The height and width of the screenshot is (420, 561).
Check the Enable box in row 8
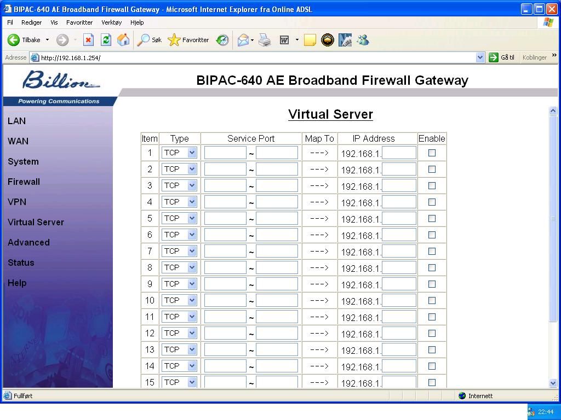432,268
